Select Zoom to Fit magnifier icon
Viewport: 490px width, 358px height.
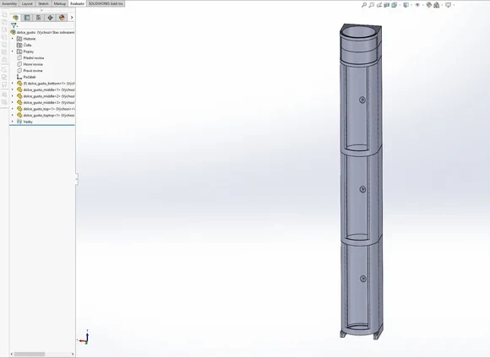coord(364,5)
